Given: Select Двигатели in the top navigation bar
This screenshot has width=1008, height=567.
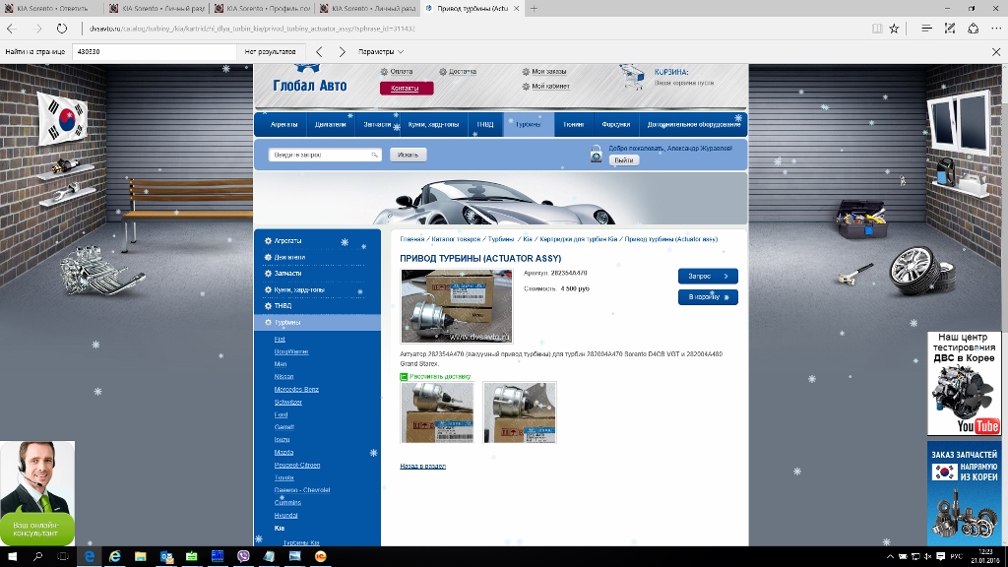Looking at the screenshot, I should click(331, 125).
